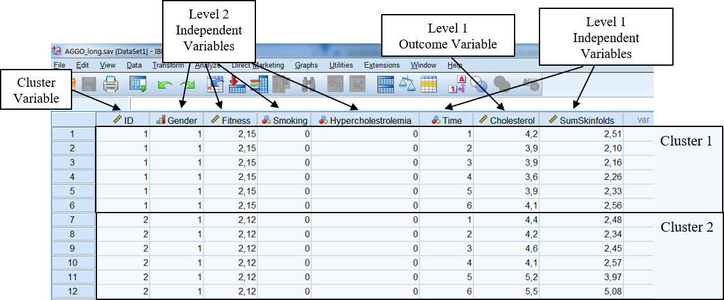Select the Fitness column header
This screenshot has height=300, width=724.
click(230, 121)
